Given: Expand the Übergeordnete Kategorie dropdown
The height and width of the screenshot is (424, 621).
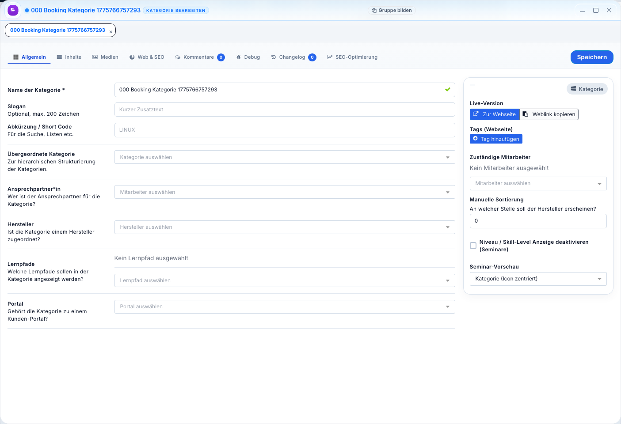Looking at the screenshot, I should (x=284, y=157).
